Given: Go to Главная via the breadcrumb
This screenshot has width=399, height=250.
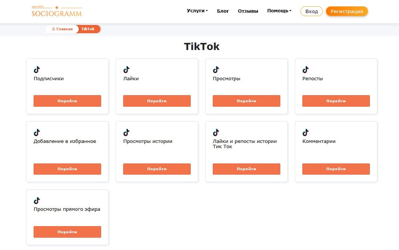Looking at the screenshot, I should click(62, 29).
